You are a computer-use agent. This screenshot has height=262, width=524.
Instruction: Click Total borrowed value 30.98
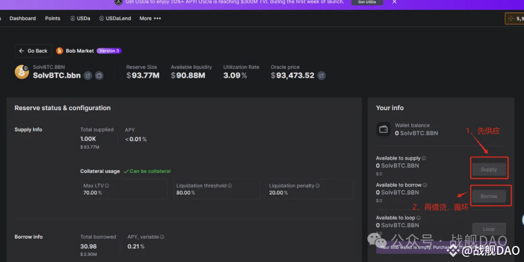[89, 246]
